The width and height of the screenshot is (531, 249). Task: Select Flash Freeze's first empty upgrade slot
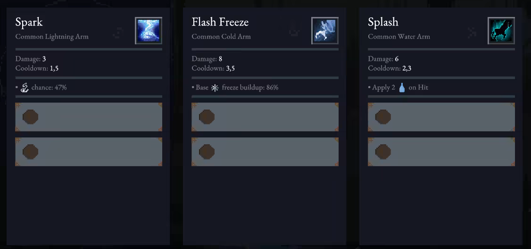pos(265,117)
